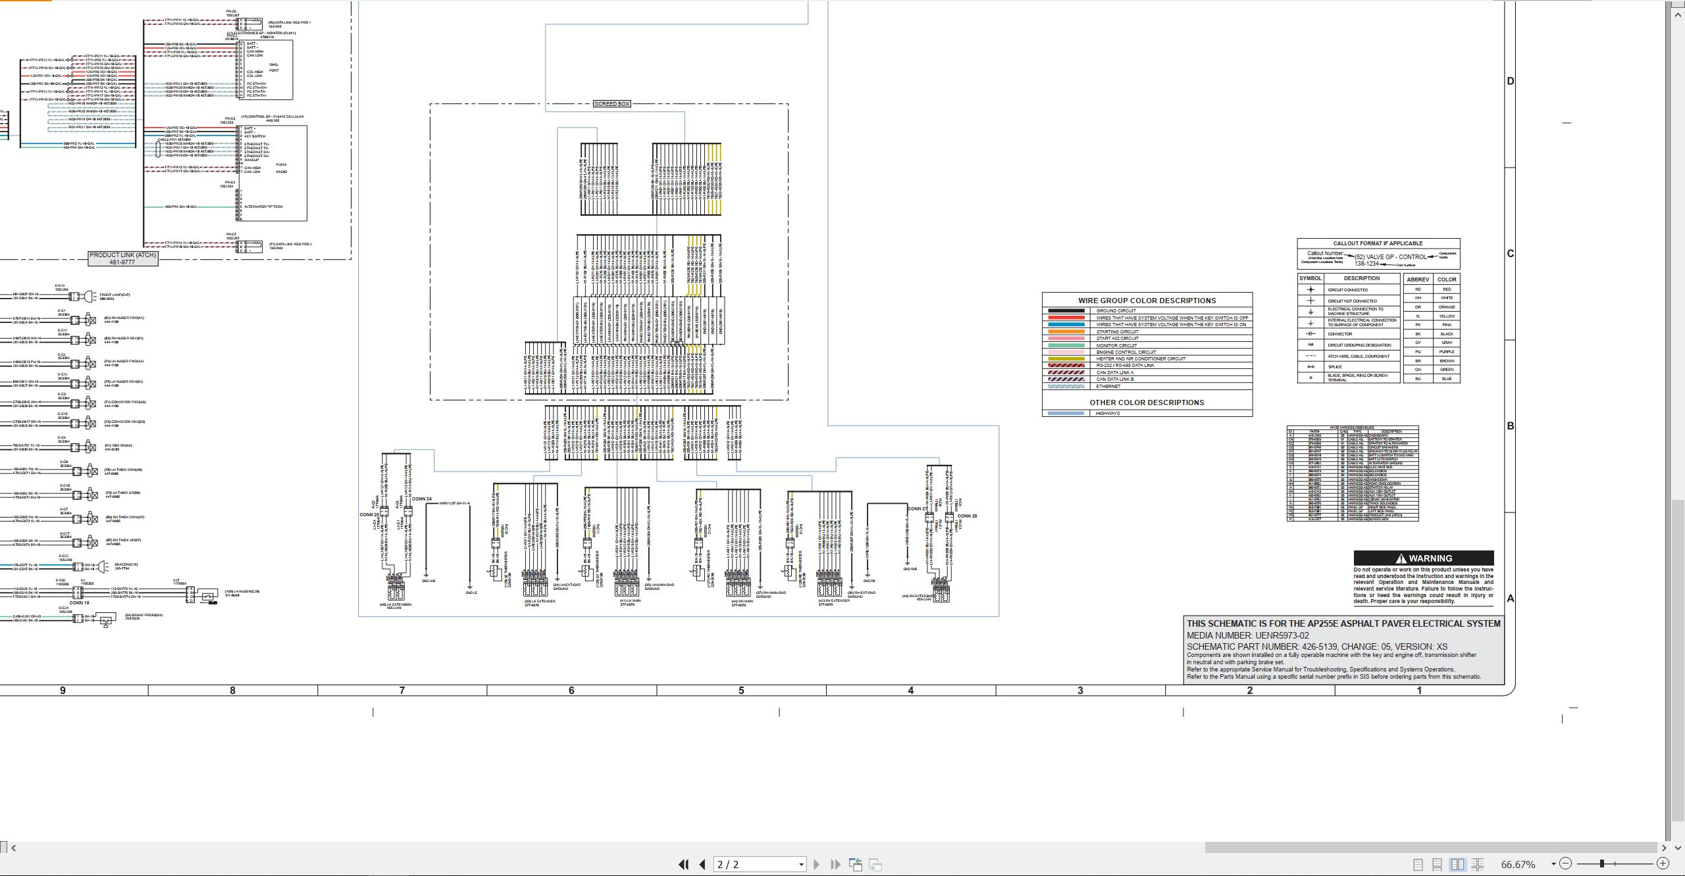Click the CONN 18 label
The width and height of the screenshot is (1685, 876).
[x=79, y=603]
